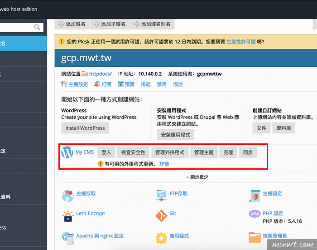
Task: Click the 主機存取 globe flag icon
Action: point(68,196)
